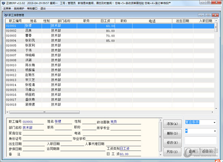Click the employee table scroll-right arrow
The width and height of the screenshot is (223, 162).
pyautogui.click(x=212, y=112)
